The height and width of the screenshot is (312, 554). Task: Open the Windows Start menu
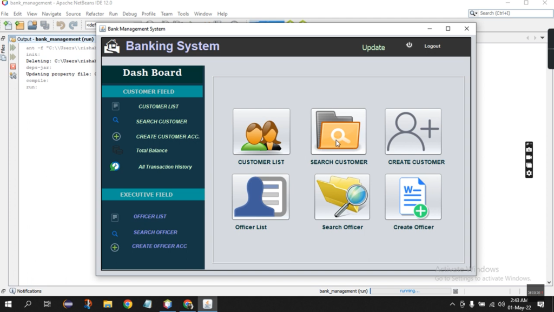(x=8, y=304)
